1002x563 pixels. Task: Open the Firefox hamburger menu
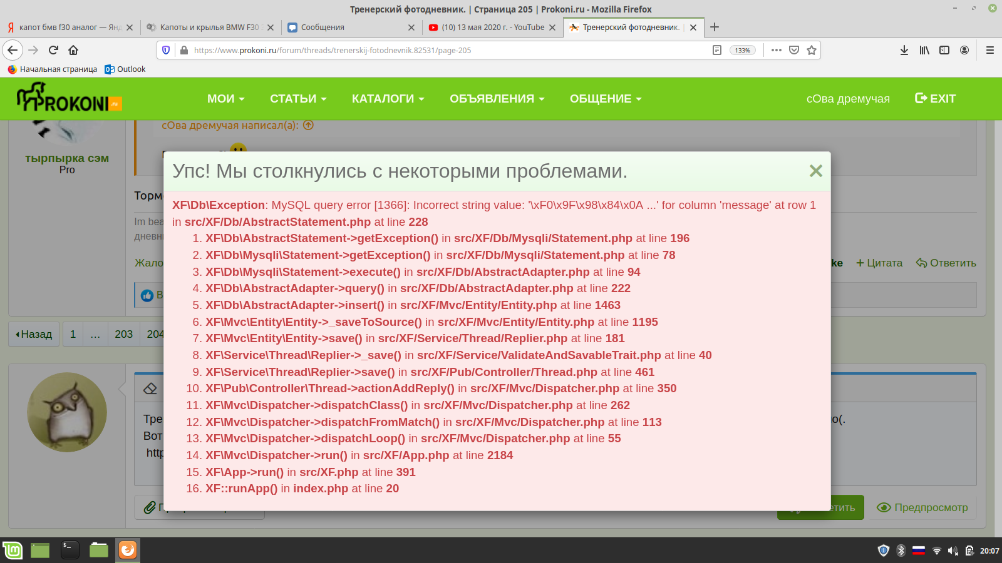[989, 50]
